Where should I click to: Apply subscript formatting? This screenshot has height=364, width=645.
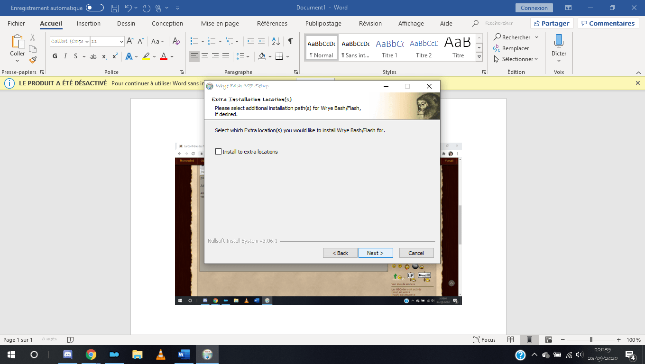pyautogui.click(x=104, y=56)
